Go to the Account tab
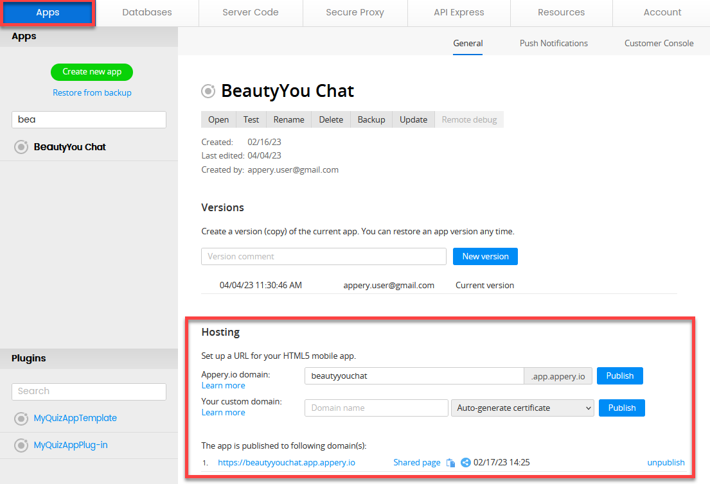The image size is (710, 484). [662, 13]
